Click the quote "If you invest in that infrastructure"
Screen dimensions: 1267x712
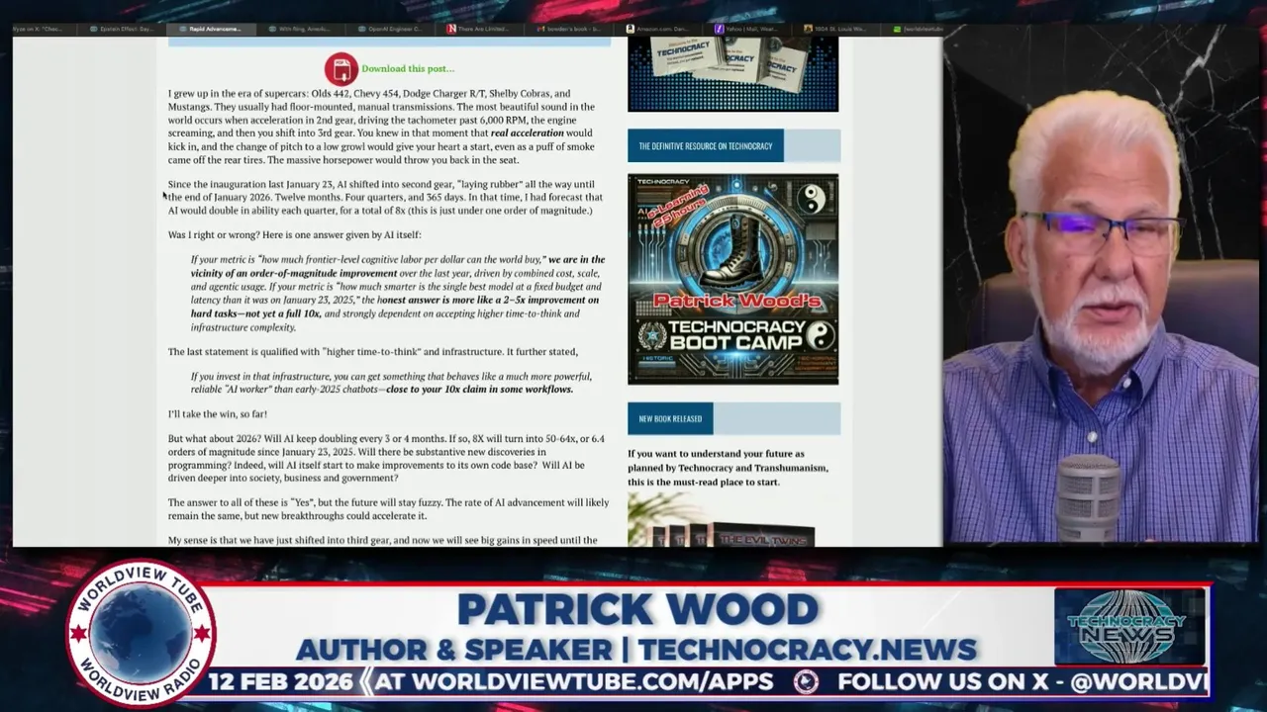tap(392, 383)
